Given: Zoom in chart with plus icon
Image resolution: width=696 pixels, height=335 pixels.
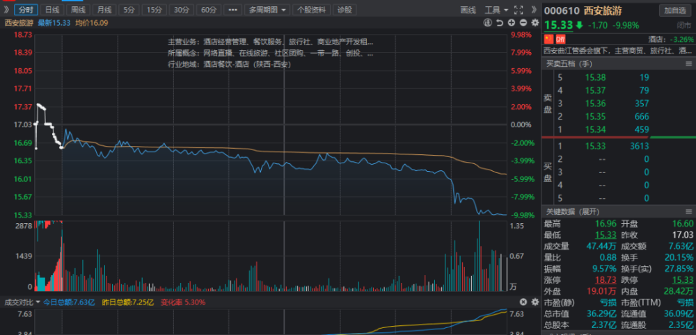Looking at the screenshot, I should pyautogui.click(x=512, y=23).
